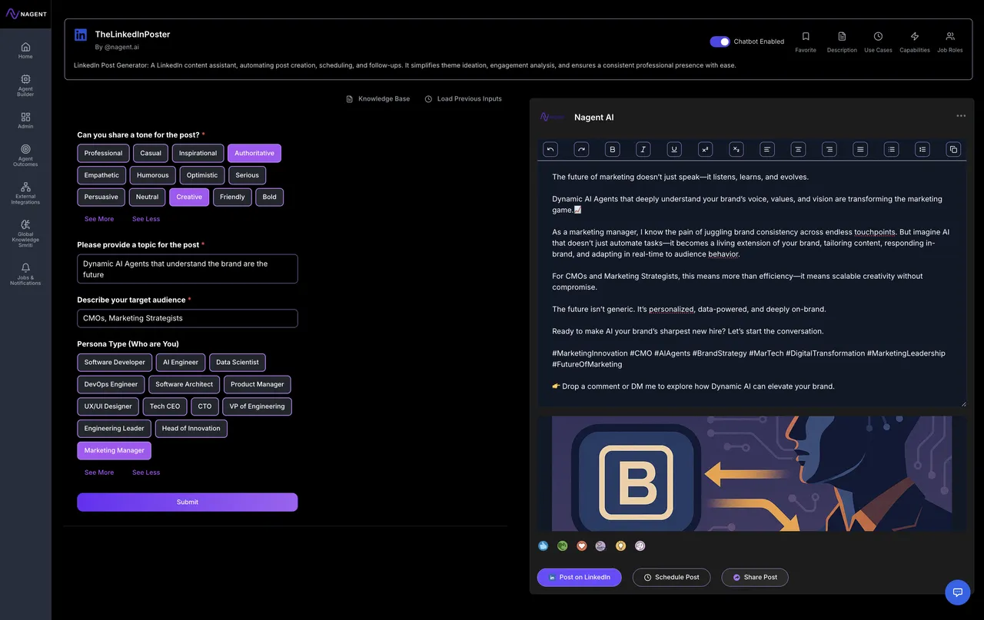
Task: Mark TheLinkedInPoster as Favorite
Action: coord(806,41)
